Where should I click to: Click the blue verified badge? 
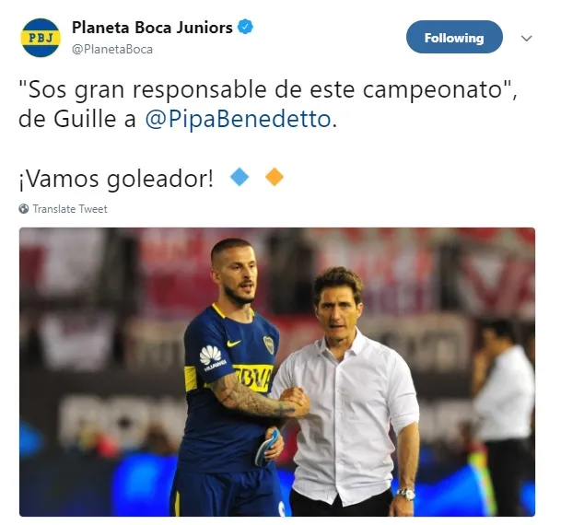pos(245,28)
